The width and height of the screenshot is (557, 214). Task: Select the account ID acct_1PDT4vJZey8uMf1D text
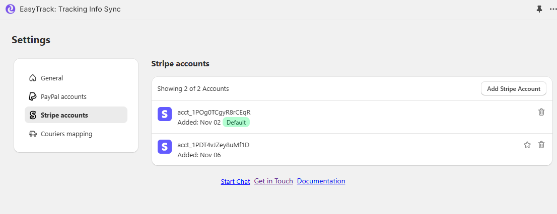click(213, 145)
